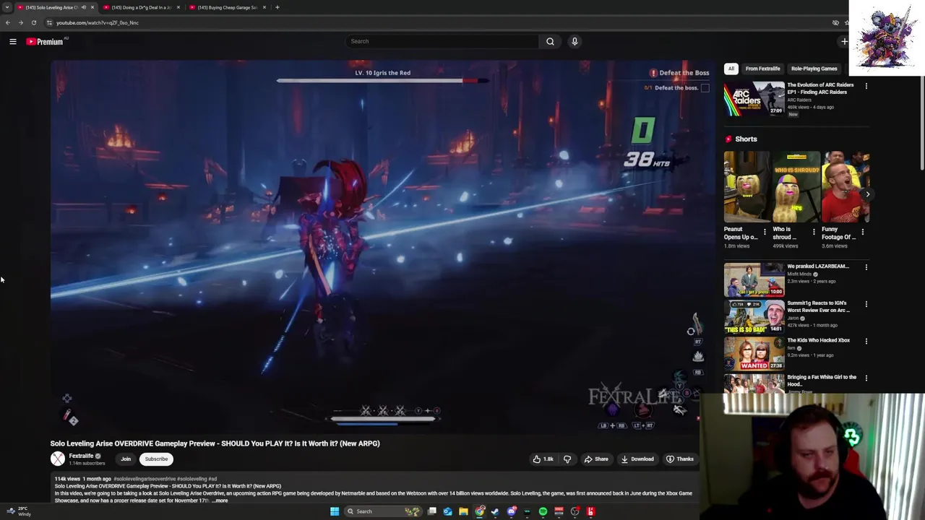The image size is (925, 520).
Task: Reload the page with refresh icon
Action: click(x=33, y=22)
